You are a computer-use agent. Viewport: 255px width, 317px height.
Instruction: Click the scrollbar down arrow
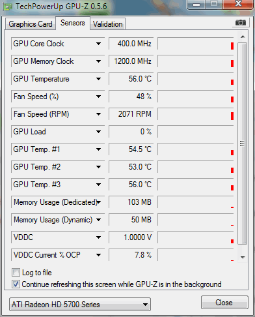[243, 257]
